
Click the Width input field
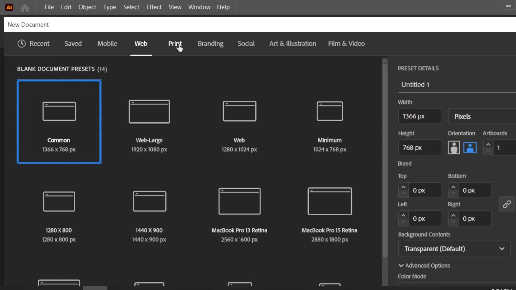420,116
